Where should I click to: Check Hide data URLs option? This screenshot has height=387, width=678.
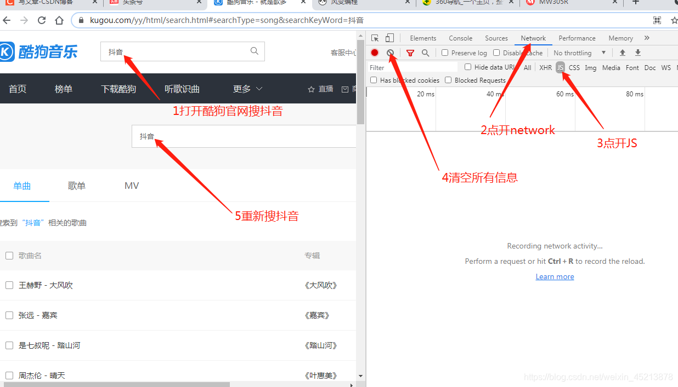(468, 67)
